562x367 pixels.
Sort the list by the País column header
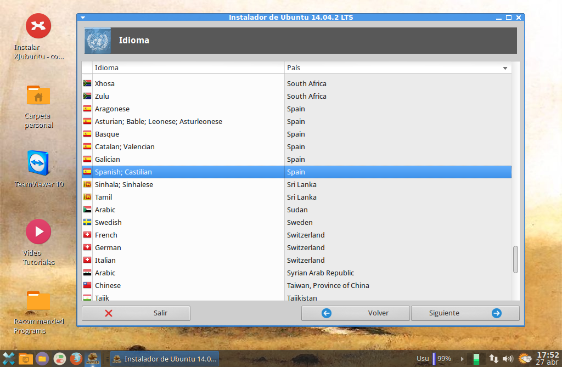point(398,67)
